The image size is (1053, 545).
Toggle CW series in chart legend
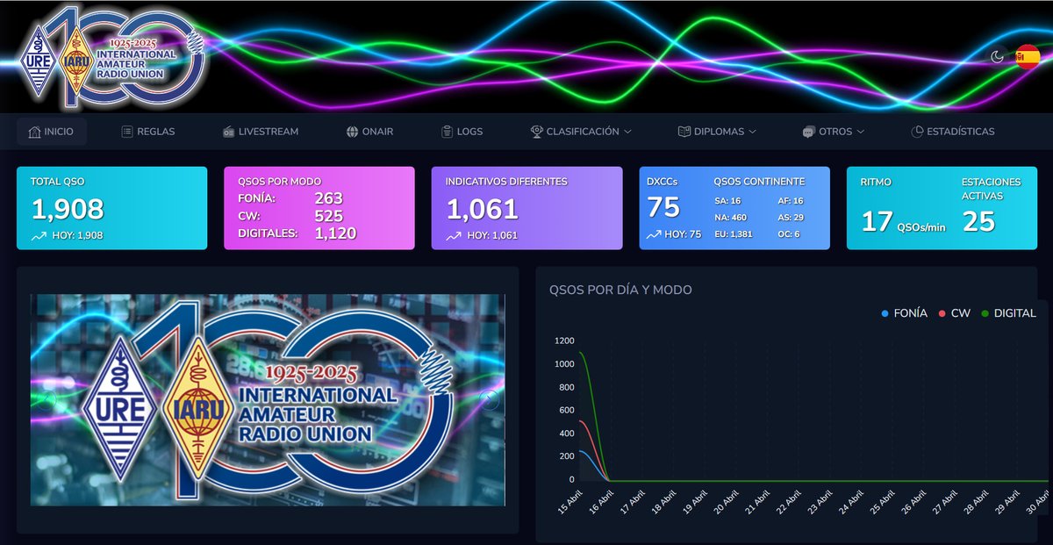(955, 313)
